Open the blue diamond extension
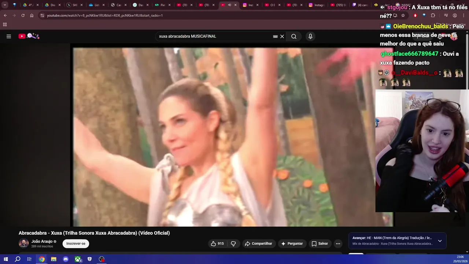This screenshot has width=469, height=264. tap(424, 15)
